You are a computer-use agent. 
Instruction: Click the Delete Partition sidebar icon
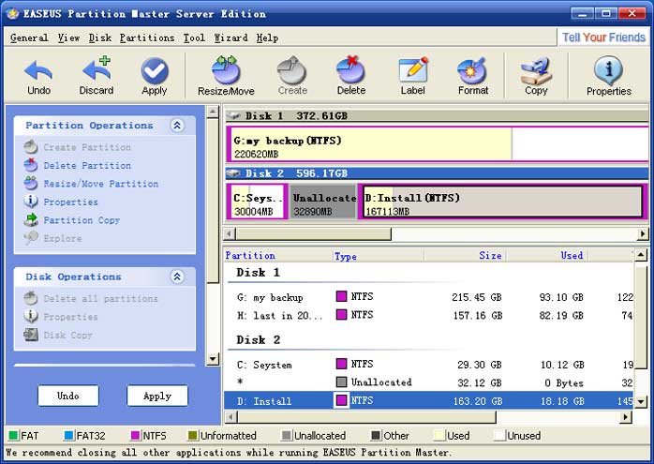[x=31, y=165]
